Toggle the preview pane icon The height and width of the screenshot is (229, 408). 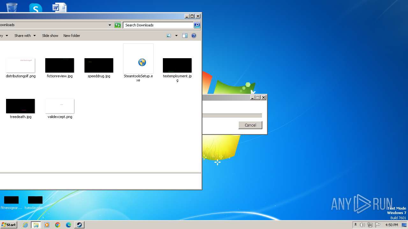click(x=185, y=36)
